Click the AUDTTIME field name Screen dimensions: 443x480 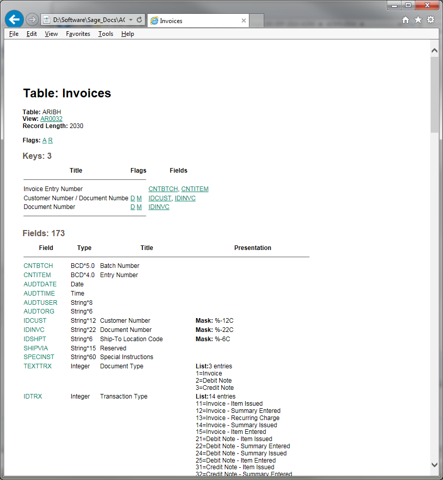click(x=39, y=293)
